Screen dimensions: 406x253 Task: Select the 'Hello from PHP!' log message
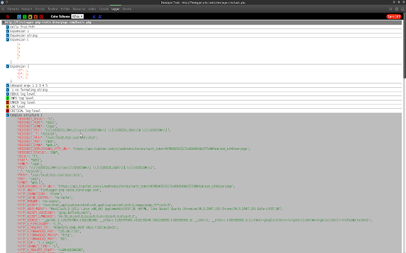pos(23,27)
